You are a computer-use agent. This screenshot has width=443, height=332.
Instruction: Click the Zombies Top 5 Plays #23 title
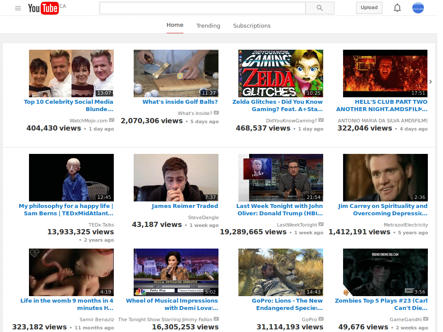[381, 304]
